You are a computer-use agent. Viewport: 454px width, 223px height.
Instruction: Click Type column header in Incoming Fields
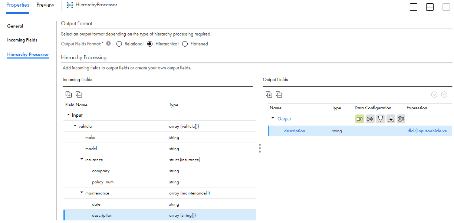[174, 105]
